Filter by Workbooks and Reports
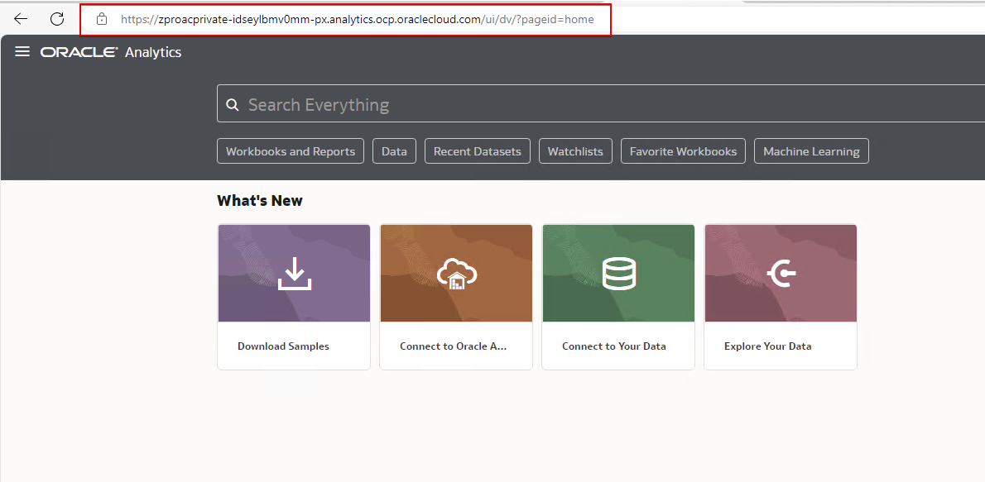Viewport: 985px width, 482px height. (x=291, y=151)
